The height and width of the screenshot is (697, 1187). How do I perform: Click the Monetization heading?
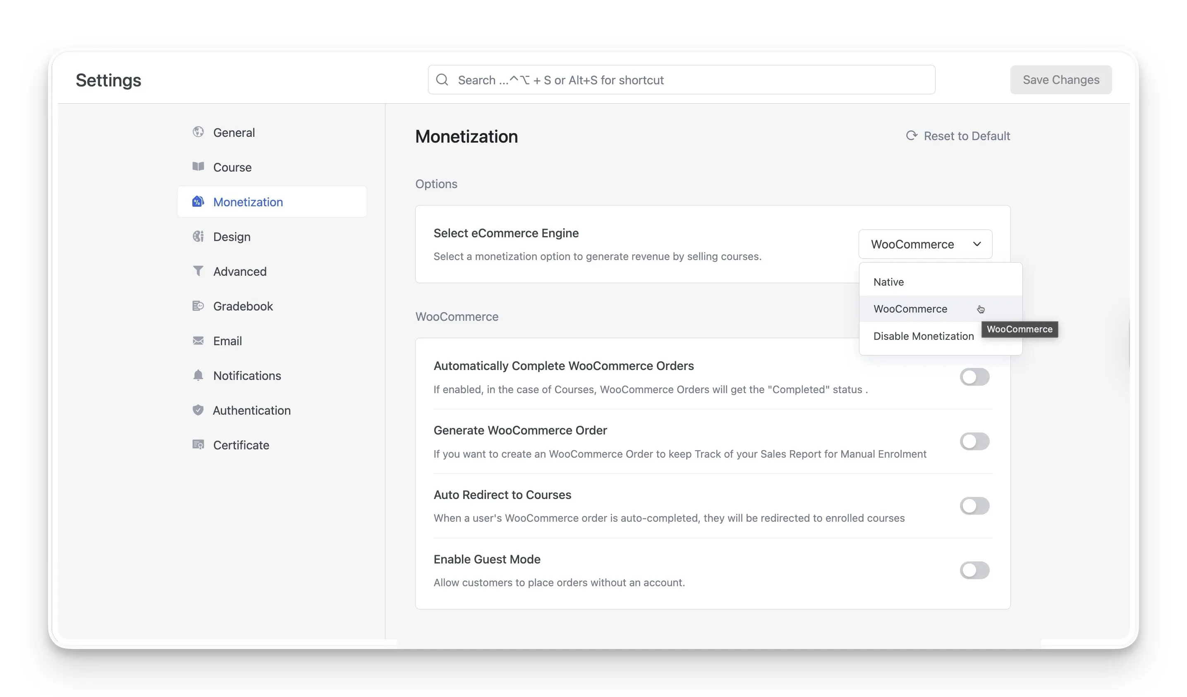pyautogui.click(x=467, y=136)
